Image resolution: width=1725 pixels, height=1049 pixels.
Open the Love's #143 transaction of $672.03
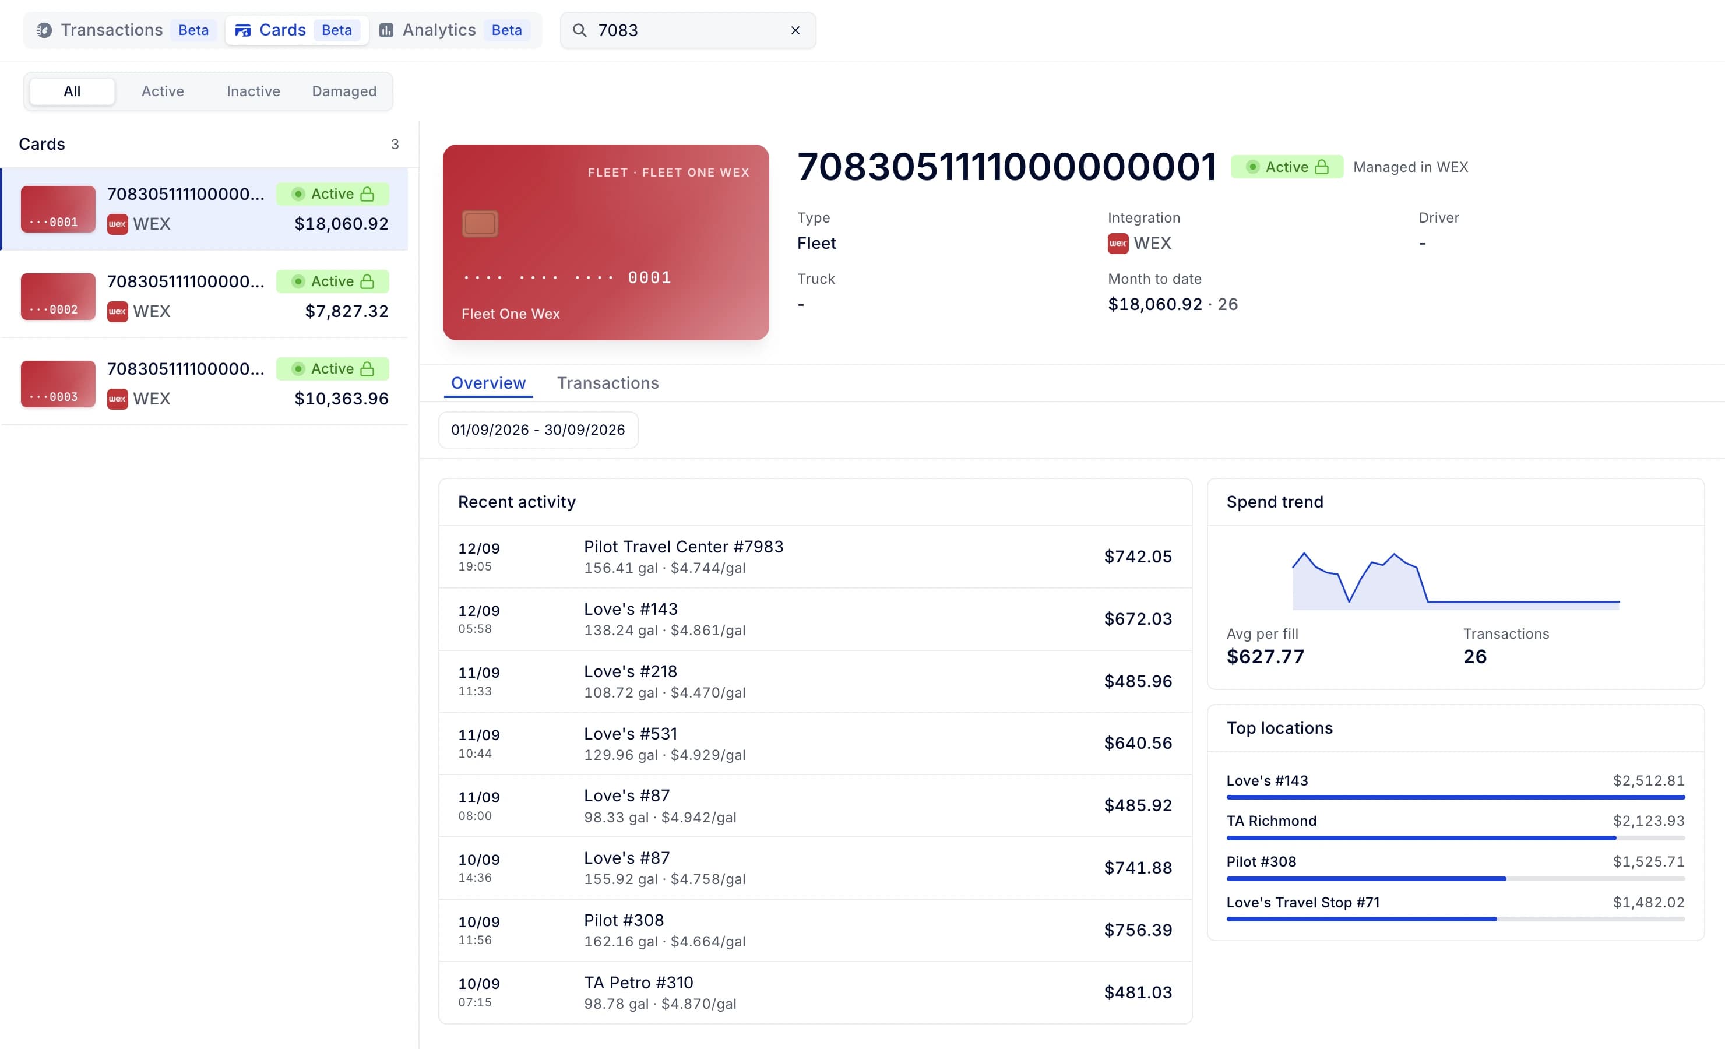pos(815,619)
